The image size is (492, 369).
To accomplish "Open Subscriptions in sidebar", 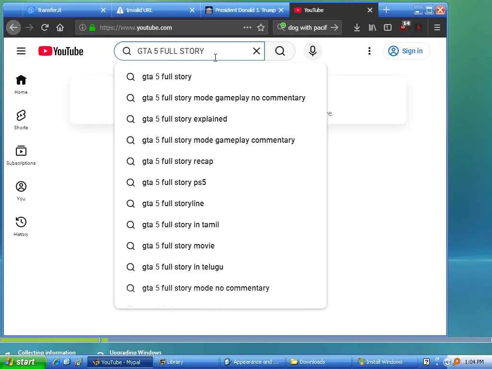I will point(21,155).
